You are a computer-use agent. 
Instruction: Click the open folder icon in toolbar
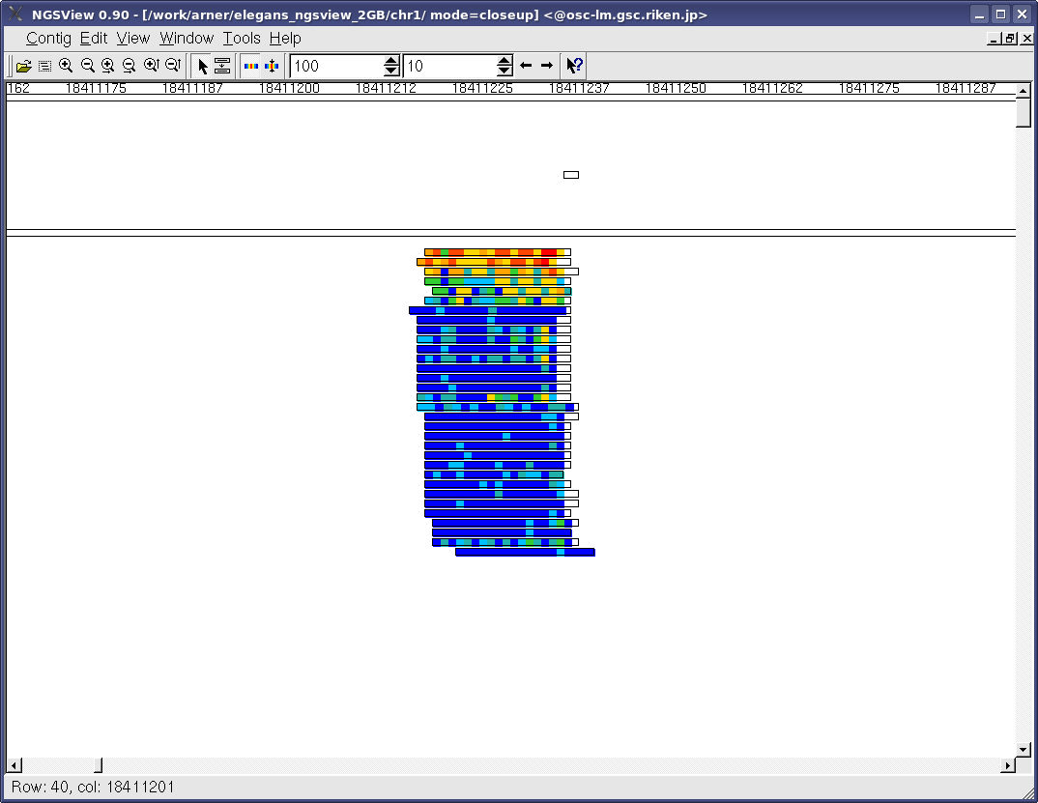tap(24, 66)
